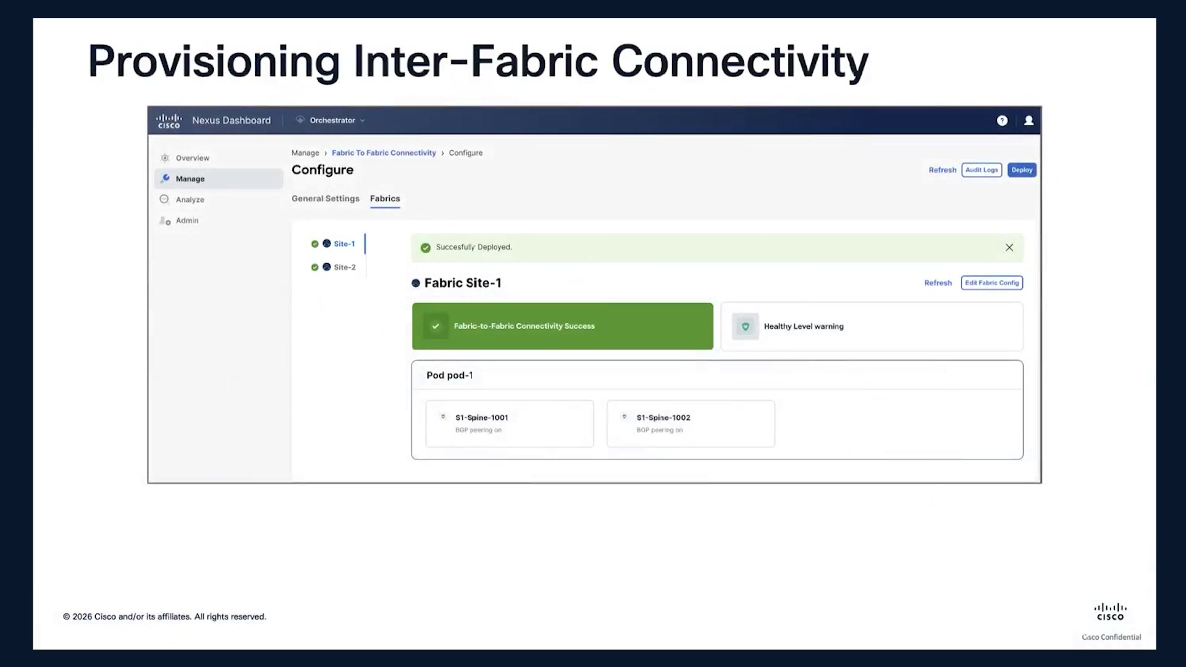Click the Pod pod-1 heading
Screen dimensions: 1186x667
click(x=450, y=375)
